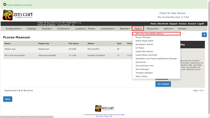This screenshot has width=210, height=118.
Task: Collapse the open Tools dropdown menu
Action: tap(138, 28)
